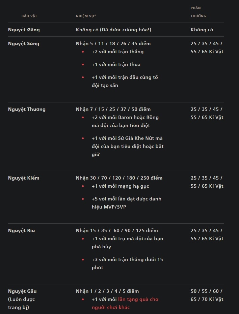Viewport: 239px width, 314px height.
Task: Click the red bullet before '+2 với mỗi trận thắng'
Action: point(83,52)
